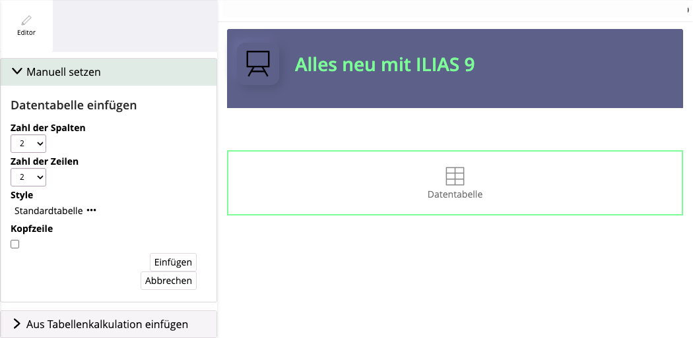The image size is (693, 338).
Task: Expand the Aus Tabellenkalkulation einfügen chevron
Action: pos(17,324)
